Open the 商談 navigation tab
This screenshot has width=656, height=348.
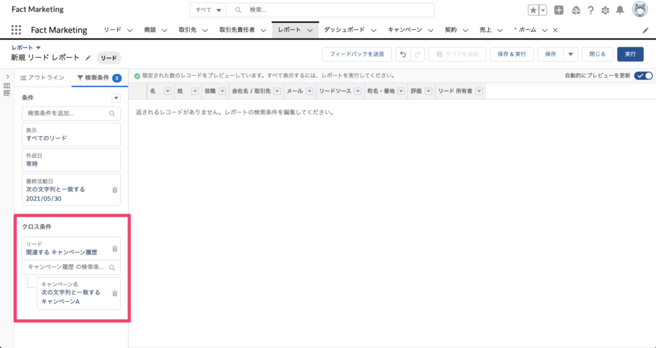click(x=150, y=29)
